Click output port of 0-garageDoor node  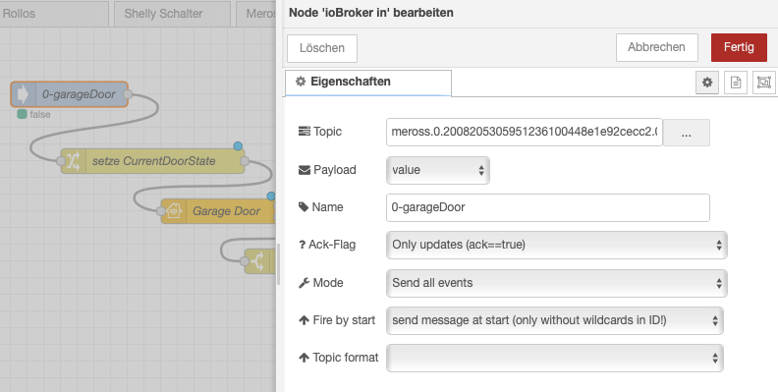128,94
